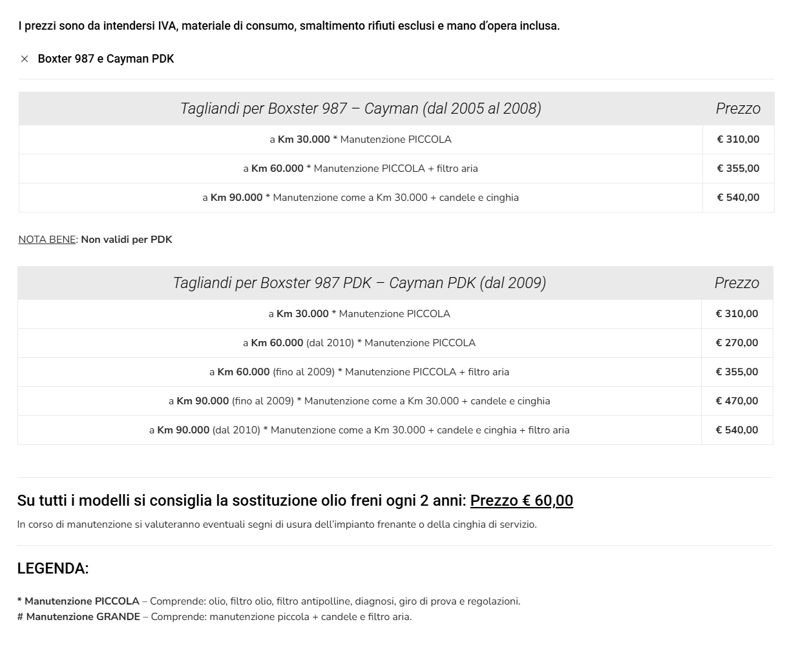Select the Km 60.000 (fino al 2009) row
787x653 pixels.
point(359,372)
